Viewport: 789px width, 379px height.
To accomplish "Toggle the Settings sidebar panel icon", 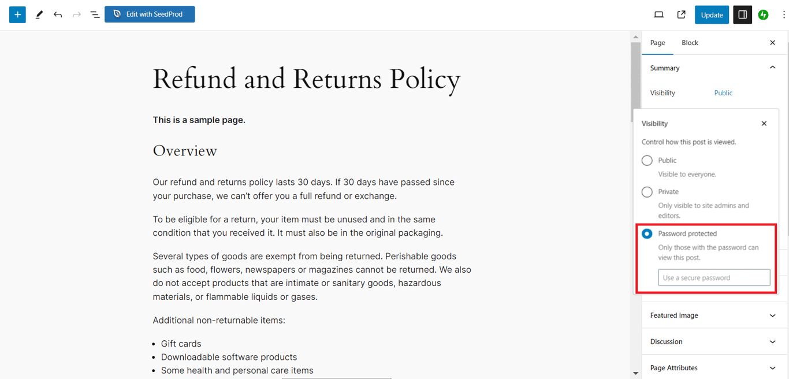I will pos(742,14).
